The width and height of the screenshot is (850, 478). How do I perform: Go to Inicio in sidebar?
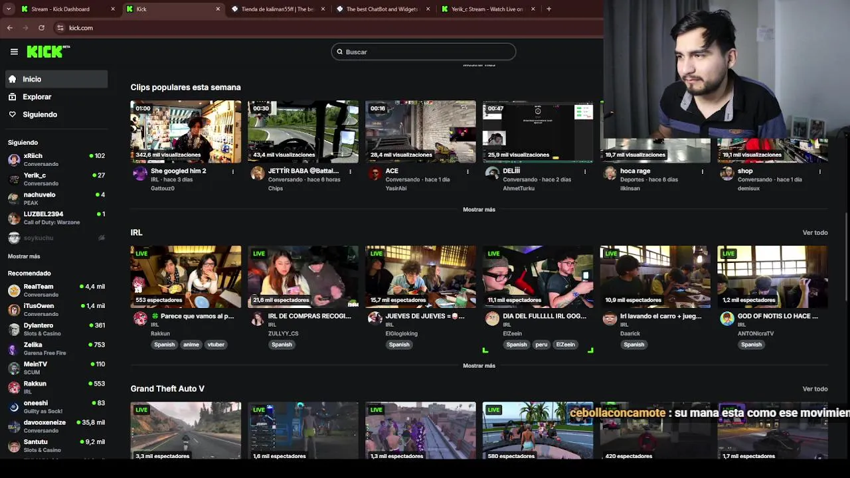point(56,79)
